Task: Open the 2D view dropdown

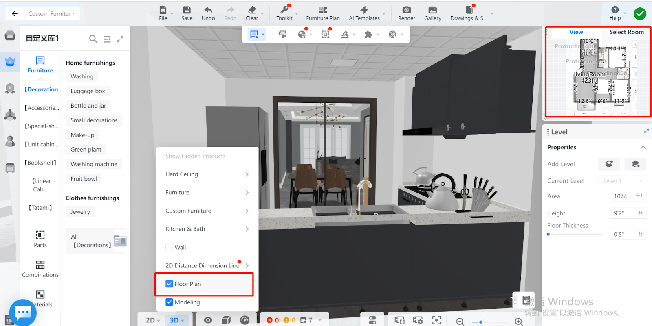Action: click(153, 320)
